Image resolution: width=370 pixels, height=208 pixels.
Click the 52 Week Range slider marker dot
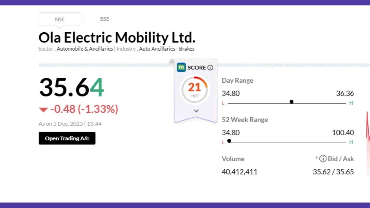229,141
